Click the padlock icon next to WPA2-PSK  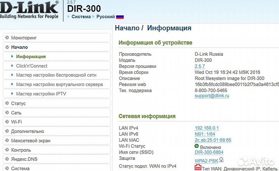click(221, 160)
